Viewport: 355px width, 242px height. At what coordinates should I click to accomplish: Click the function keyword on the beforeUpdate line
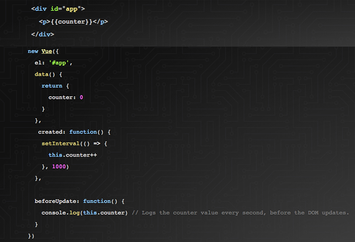pos(98,201)
